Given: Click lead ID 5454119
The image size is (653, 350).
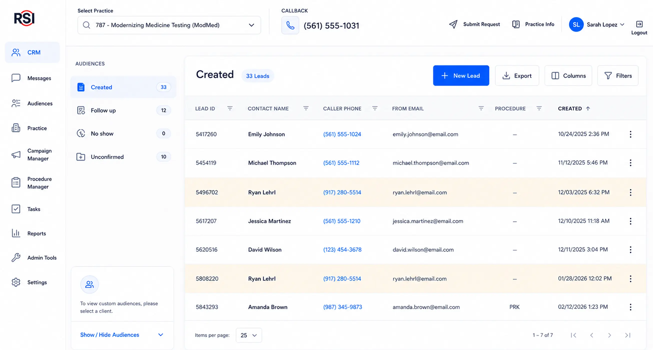Looking at the screenshot, I should (206, 163).
